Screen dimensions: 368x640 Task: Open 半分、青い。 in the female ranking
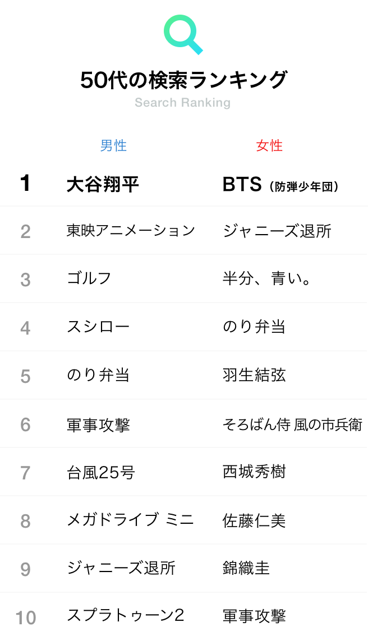tap(267, 279)
